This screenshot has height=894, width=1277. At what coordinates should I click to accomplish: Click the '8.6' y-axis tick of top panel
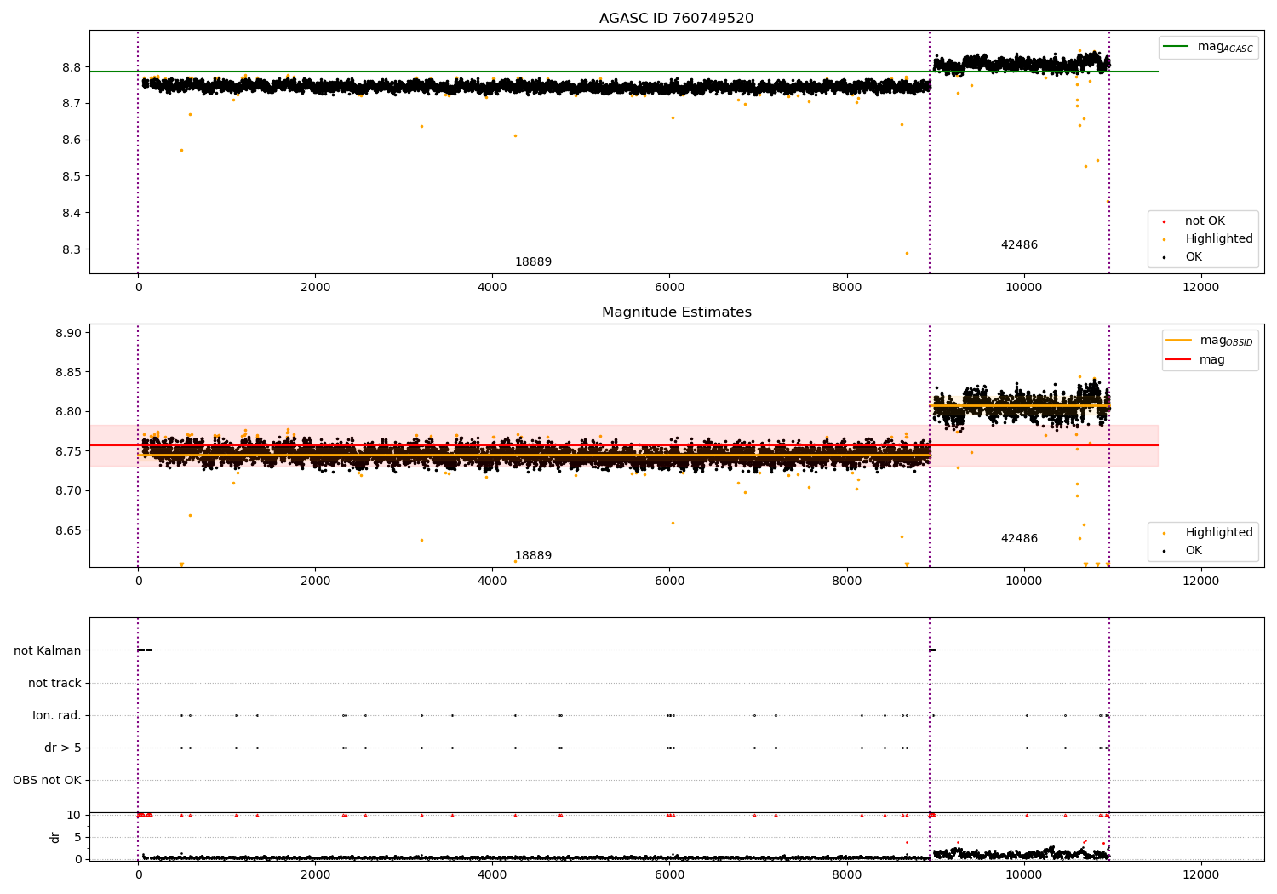(72, 140)
